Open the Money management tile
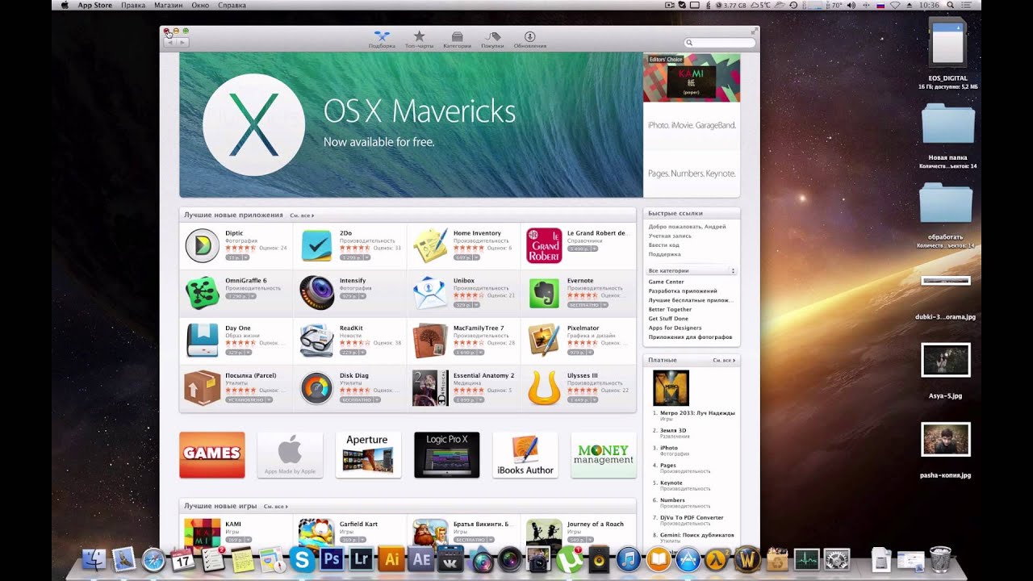Viewport: 1033px width, 581px height. (604, 455)
